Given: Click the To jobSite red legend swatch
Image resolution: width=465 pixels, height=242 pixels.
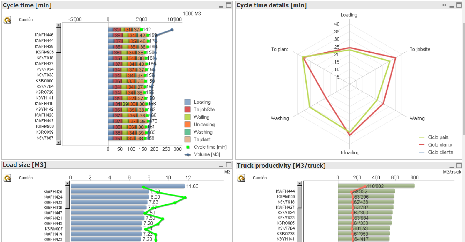Looking at the screenshot, I should (x=188, y=110).
